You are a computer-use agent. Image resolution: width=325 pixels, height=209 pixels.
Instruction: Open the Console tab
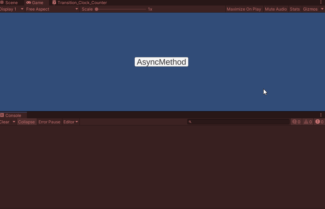pyautogui.click(x=13, y=116)
